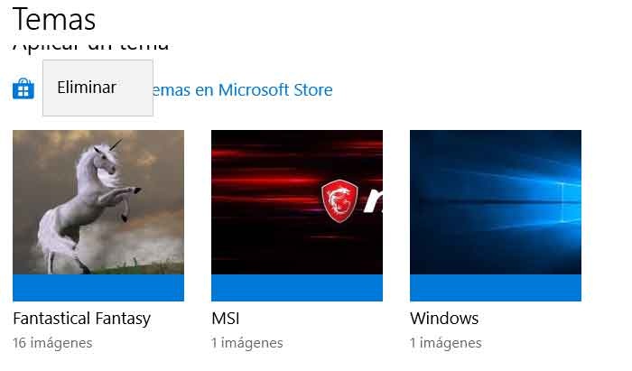The height and width of the screenshot is (371, 632).
Task: Click the partially hidden Aplicar un tema heading
Action: [90, 46]
